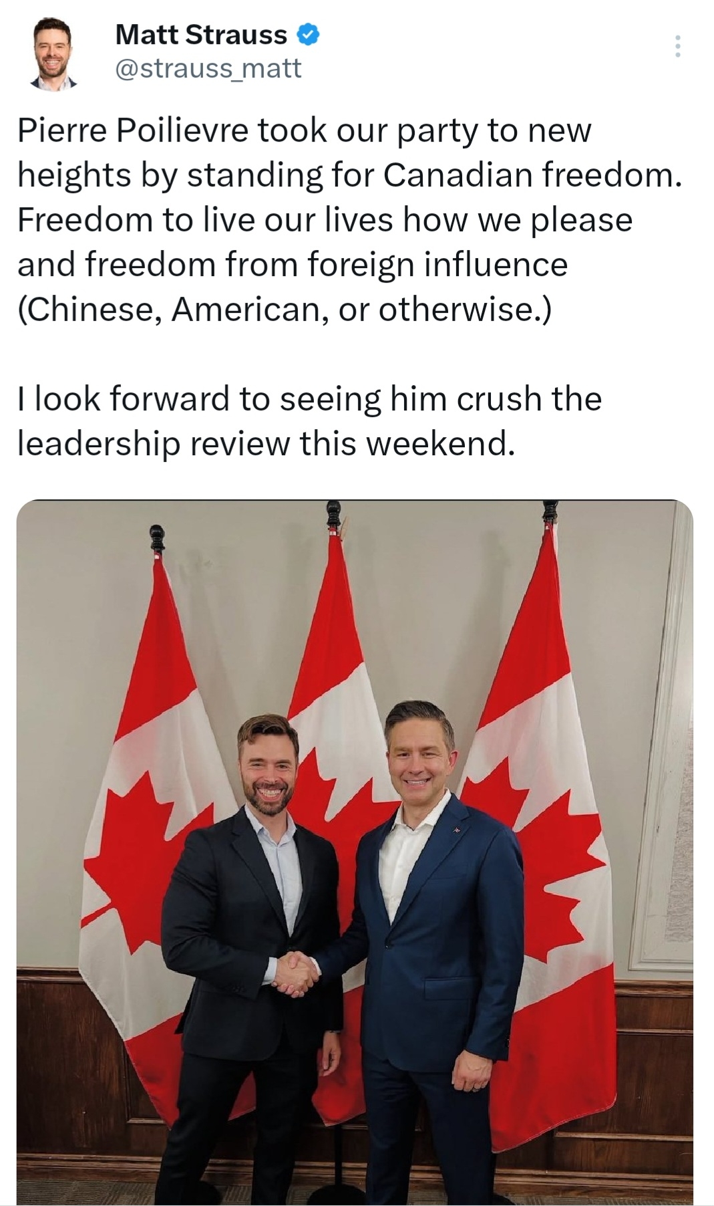The width and height of the screenshot is (714, 1206).
Task: Click the "Pierre Poilievre" name in tweet text
Action: 133,130
